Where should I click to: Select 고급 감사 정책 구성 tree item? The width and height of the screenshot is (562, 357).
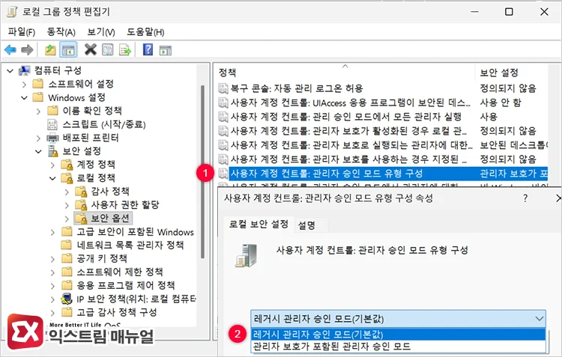click(117, 312)
